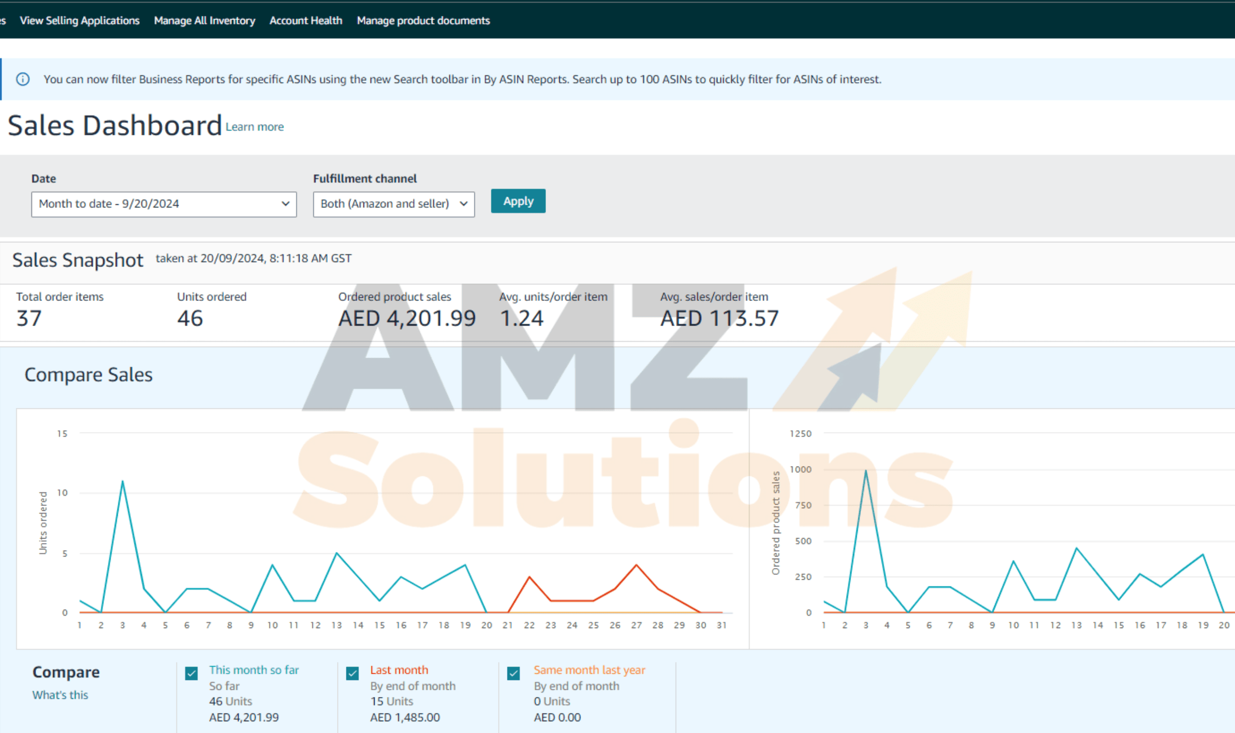
Task: Open Manage product documents menu item
Action: coord(423,21)
